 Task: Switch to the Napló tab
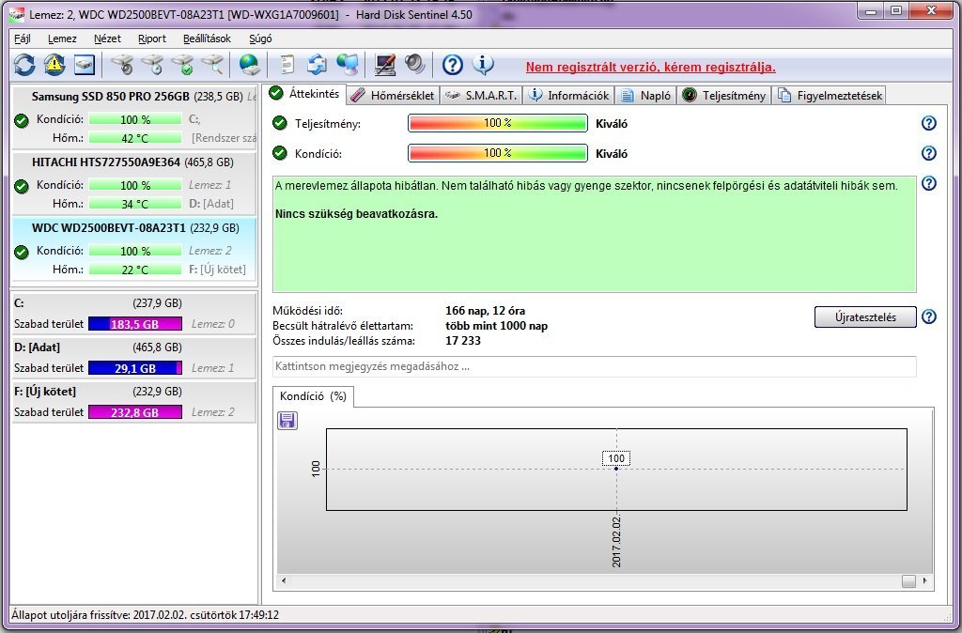[646, 96]
